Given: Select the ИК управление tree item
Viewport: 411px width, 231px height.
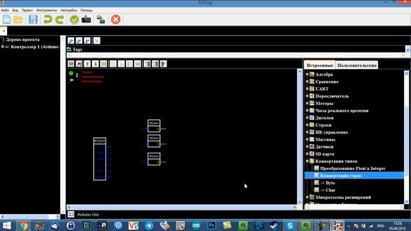Looking at the screenshot, I should point(331,132).
